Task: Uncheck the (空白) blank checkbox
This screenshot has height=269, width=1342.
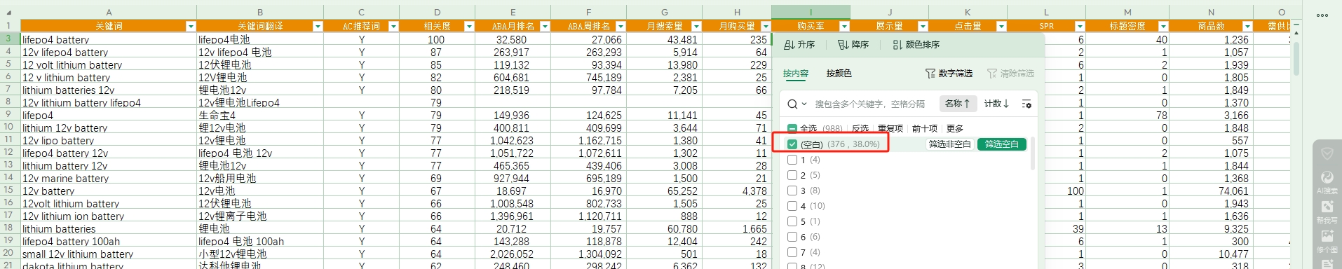Action: click(x=792, y=144)
